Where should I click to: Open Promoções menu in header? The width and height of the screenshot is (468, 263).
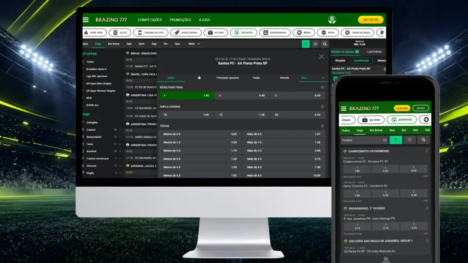coord(180,20)
